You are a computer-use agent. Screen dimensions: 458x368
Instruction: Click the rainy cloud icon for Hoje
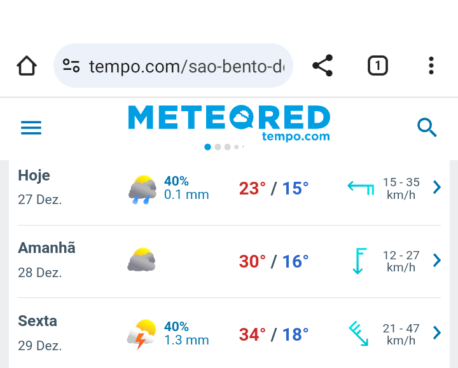coord(142,189)
